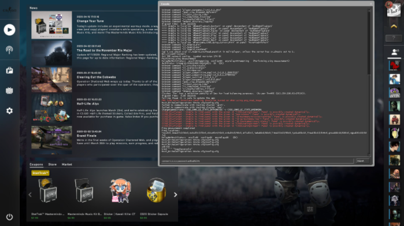Switch to the Store tab

(52, 164)
